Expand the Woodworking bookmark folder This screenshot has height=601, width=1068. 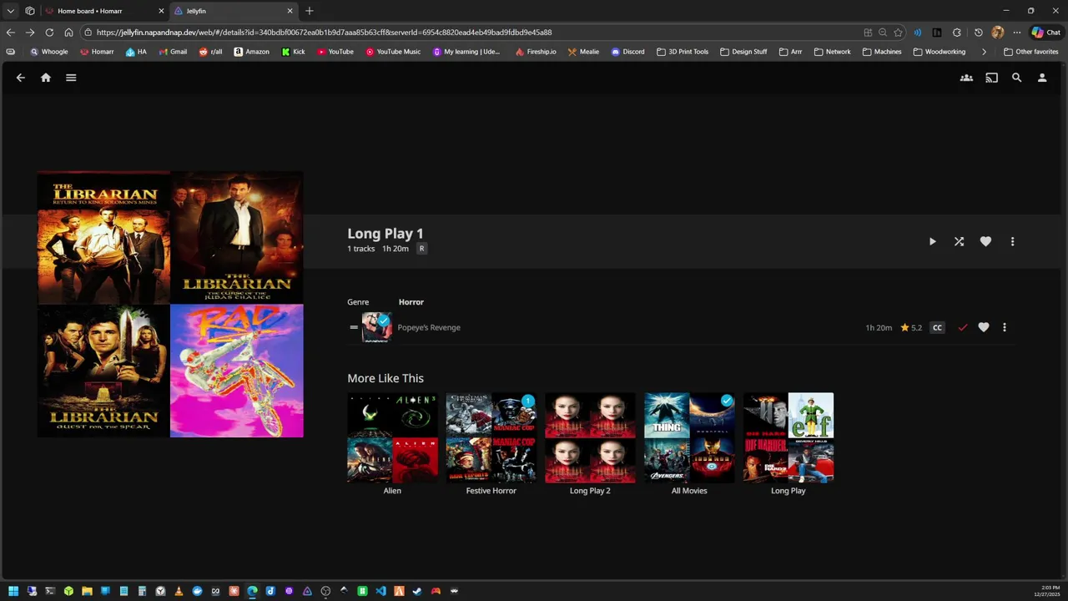pyautogui.click(x=940, y=52)
